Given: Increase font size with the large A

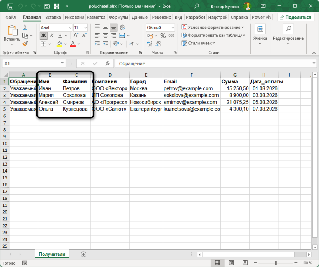Looking at the screenshot, I should tap(76, 35).
